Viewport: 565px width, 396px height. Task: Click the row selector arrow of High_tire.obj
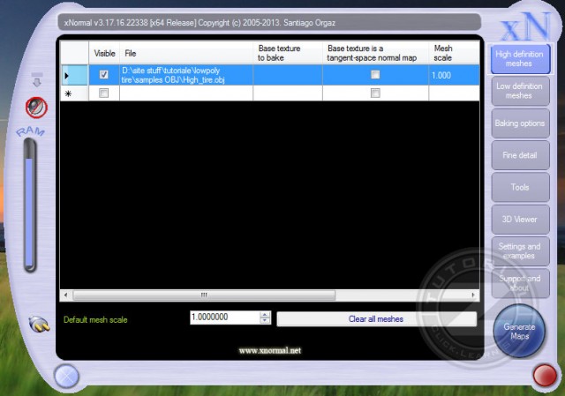coord(68,76)
